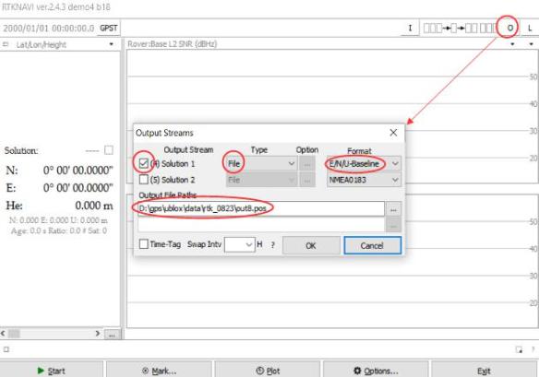Click expand icon at bottom right corner
The image size is (539, 377).
click(519, 349)
